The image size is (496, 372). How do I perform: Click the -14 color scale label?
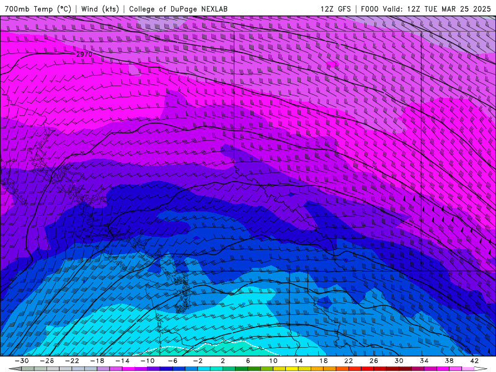pyautogui.click(x=122, y=361)
